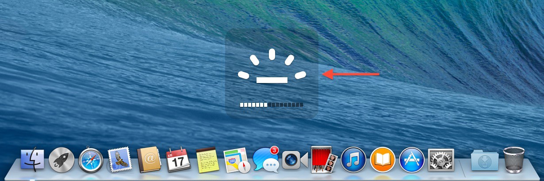Open FaceTime camera icon
Screen dimensions: 544x181
(x=295, y=160)
